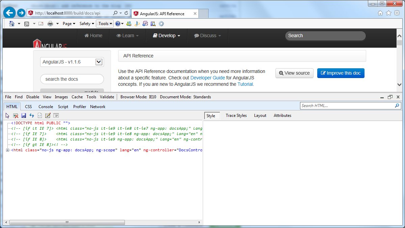Click the browser Forward arrow button
The width and height of the screenshot is (405, 228).
(21, 13)
